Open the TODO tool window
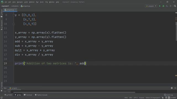The height and width of the screenshot is (99, 177). coord(8,95)
